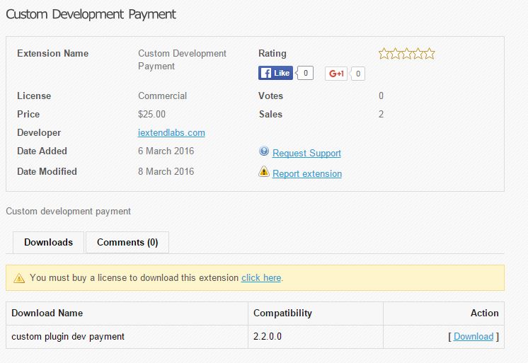Click the Request Support link
Screen dimensions: 528x363
306,154
